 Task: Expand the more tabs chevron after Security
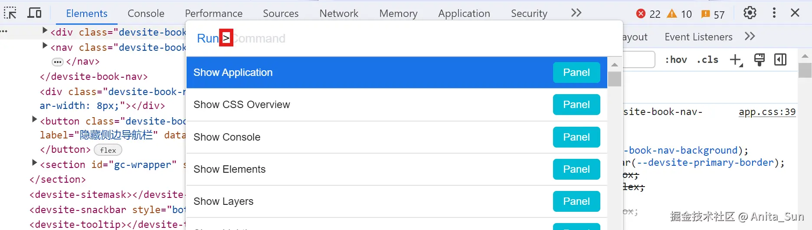pos(576,13)
